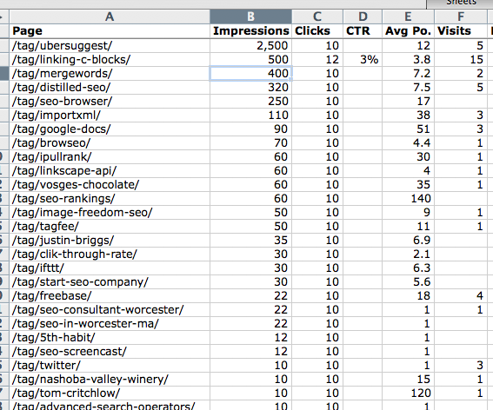Select the /tag/vosges-chocolate/ cell
This screenshot has width=493, height=410.
coord(110,185)
